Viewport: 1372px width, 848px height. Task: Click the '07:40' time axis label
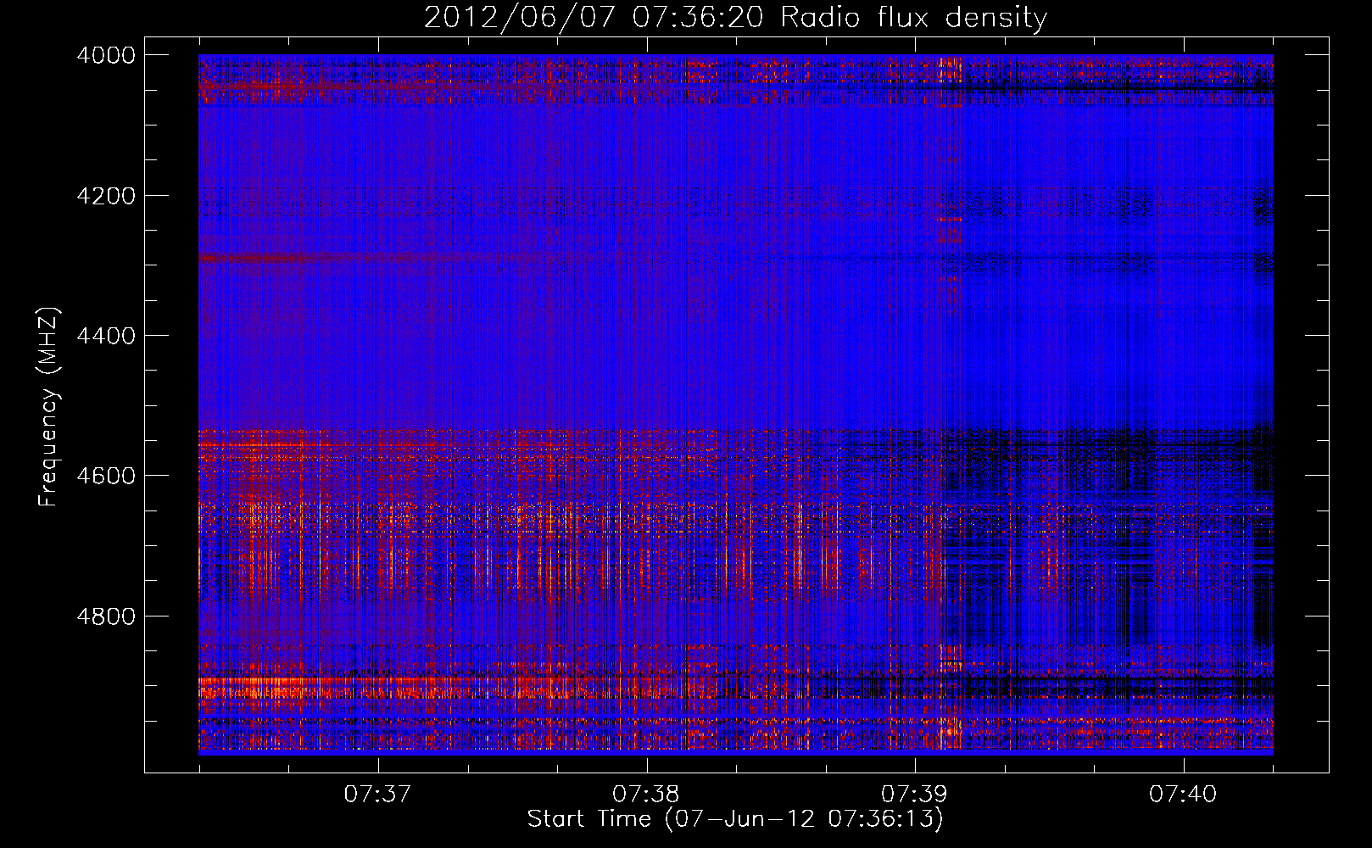1183,794
